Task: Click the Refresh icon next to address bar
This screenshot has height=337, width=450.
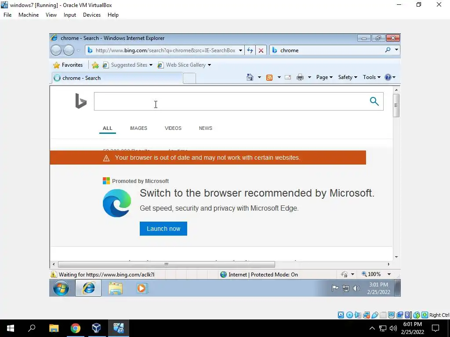Action: [x=250, y=50]
